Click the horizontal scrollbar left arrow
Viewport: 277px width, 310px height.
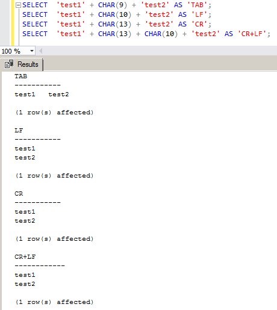pos(40,51)
